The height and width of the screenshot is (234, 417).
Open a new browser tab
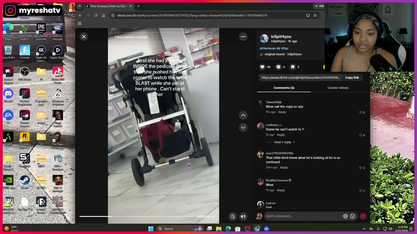[x=138, y=6]
